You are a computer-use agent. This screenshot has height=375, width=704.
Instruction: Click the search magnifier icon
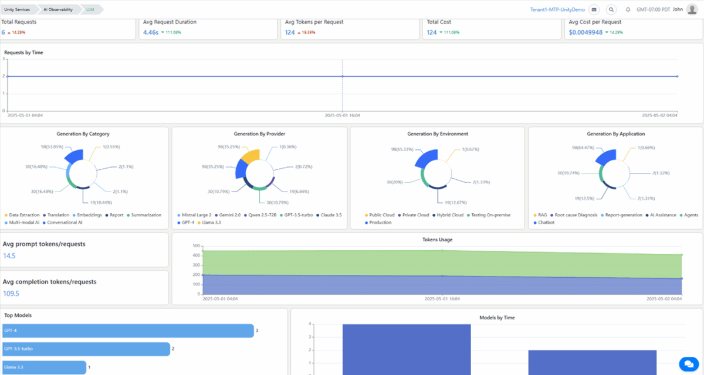[611, 9]
